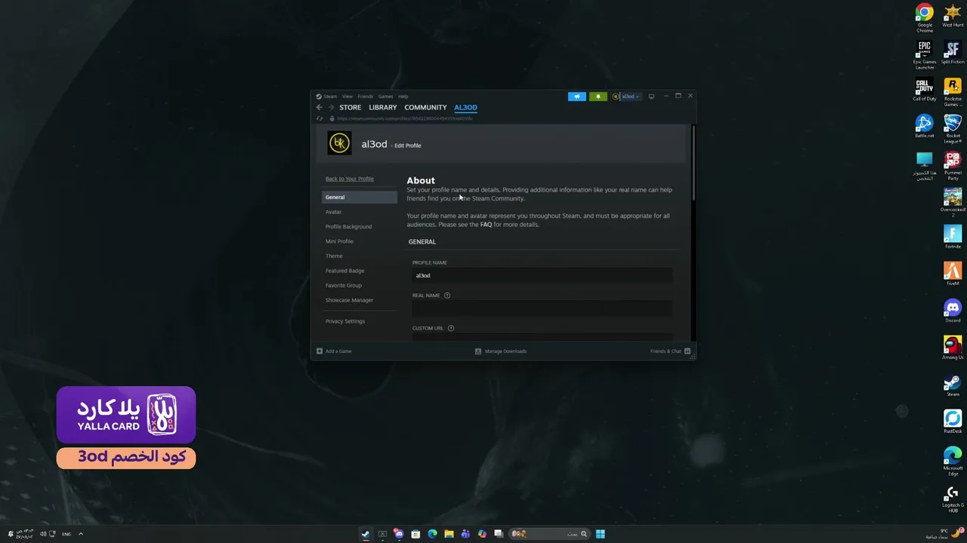Image resolution: width=967 pixels, height=543 pixels.
Task: Open the green notifications bell
Action: pos(598,97)
